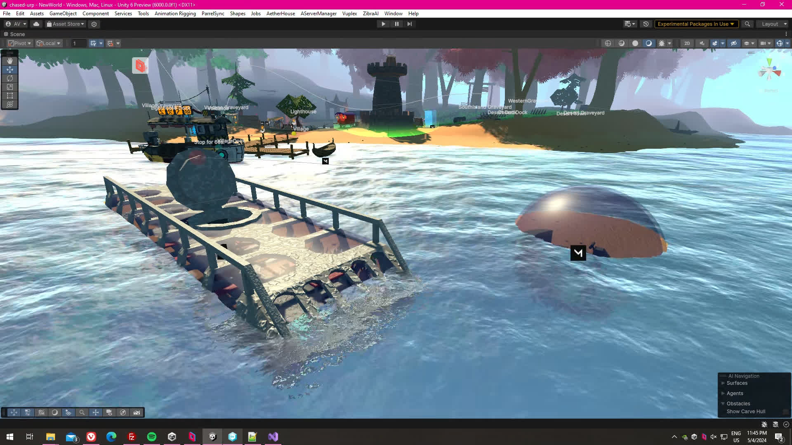Expand the Surfaces section in AI Navigation

[x=737, y=383]
